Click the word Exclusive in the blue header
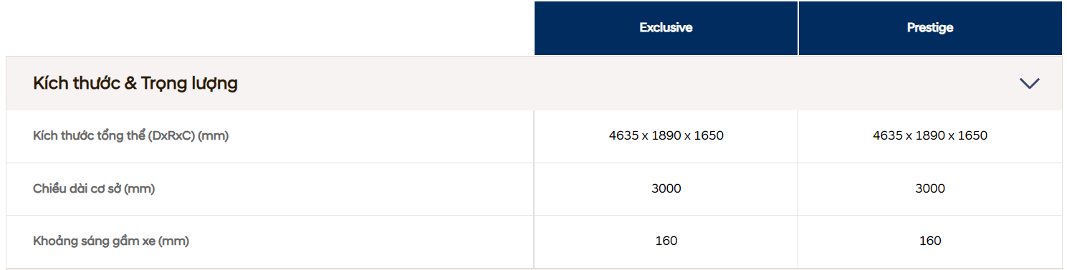 point(666,28)
